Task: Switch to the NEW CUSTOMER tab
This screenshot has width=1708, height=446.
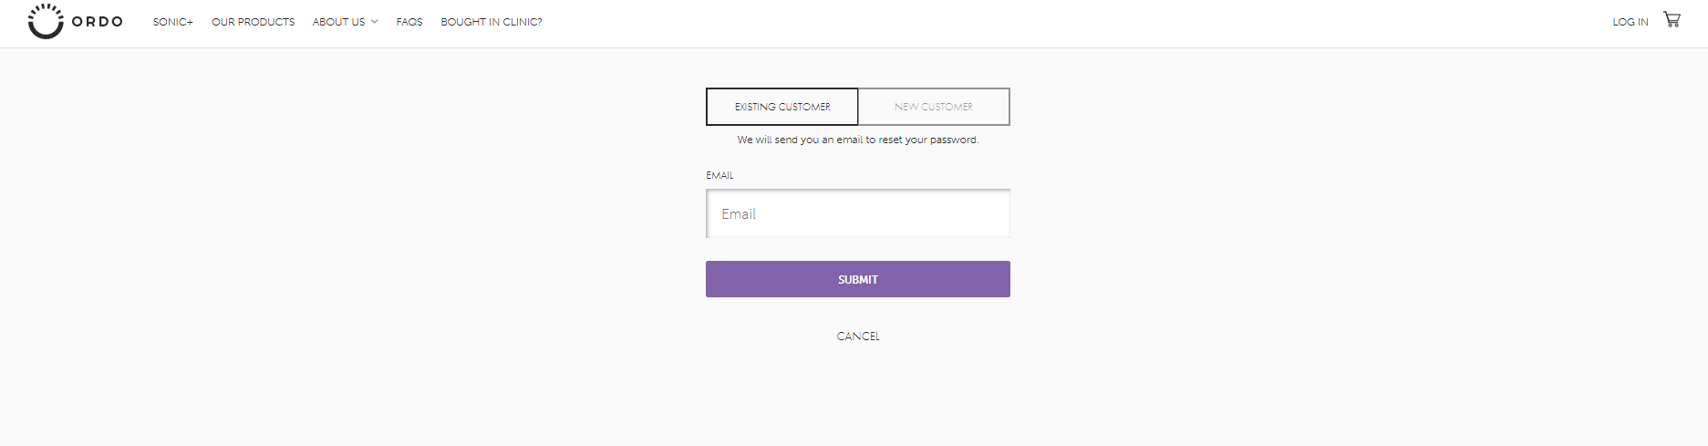Action: point(934,107)
